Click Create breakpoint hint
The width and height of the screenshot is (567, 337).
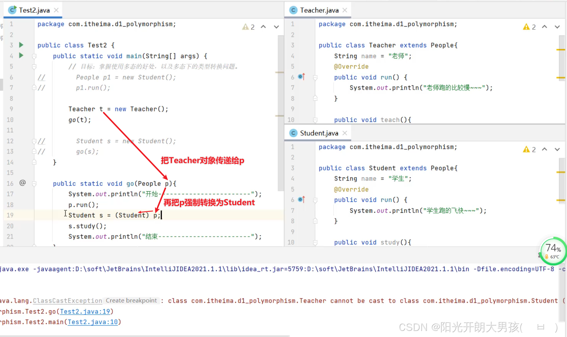(131, 301)
